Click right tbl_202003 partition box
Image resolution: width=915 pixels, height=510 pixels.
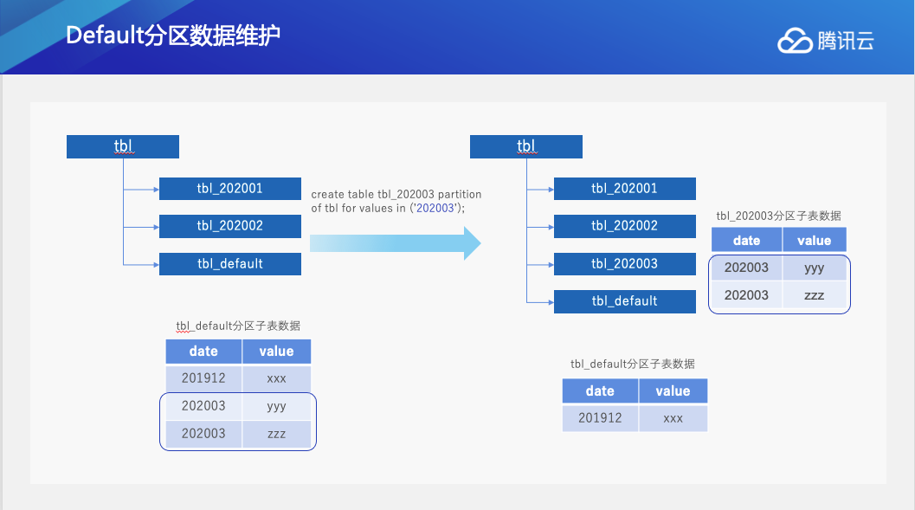point(624,264)
